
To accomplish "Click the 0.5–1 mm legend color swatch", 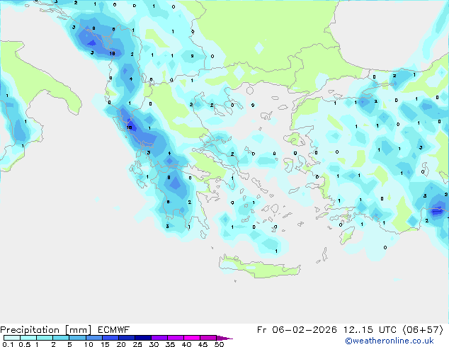I will 28,338.
